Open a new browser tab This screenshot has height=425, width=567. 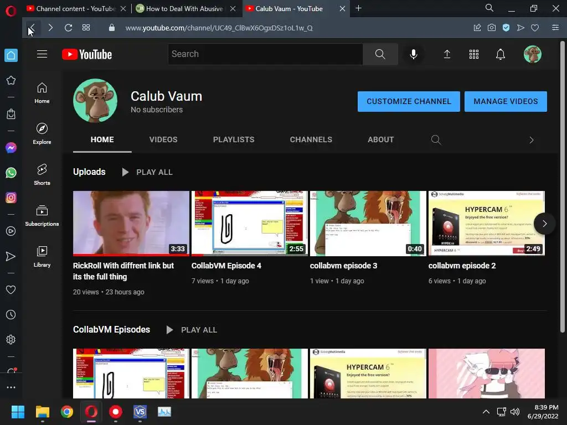coord(358,8)
